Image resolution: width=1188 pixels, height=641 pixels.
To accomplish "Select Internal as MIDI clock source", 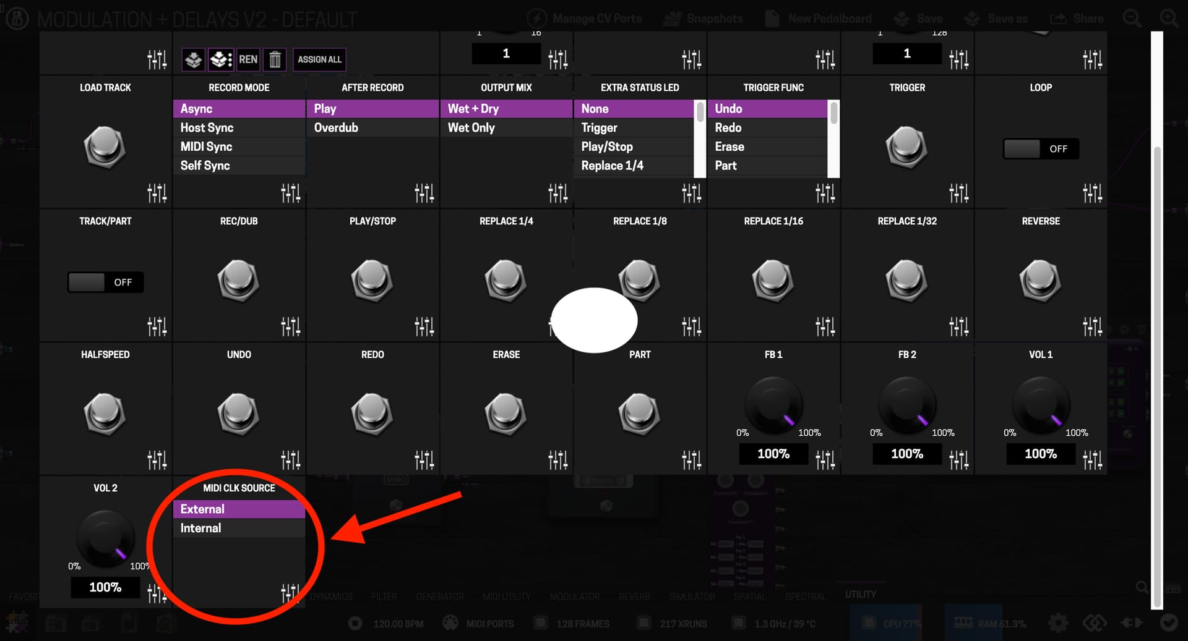I will [201, 528].
